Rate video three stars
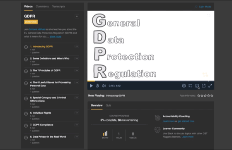Image resolution: width=232 pixels, height=150 pixels. point(205,96)
